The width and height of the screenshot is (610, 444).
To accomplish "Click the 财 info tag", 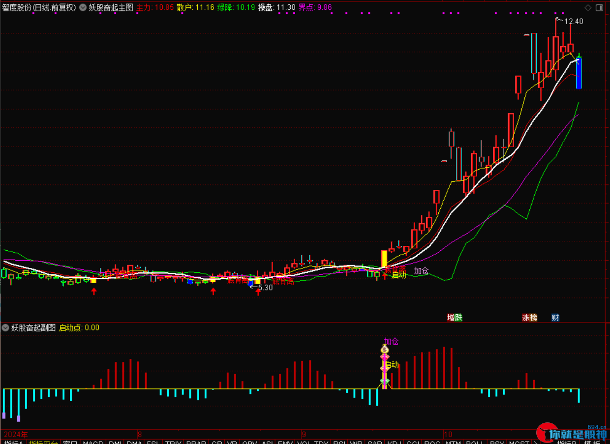I will (x=555, y=318).
